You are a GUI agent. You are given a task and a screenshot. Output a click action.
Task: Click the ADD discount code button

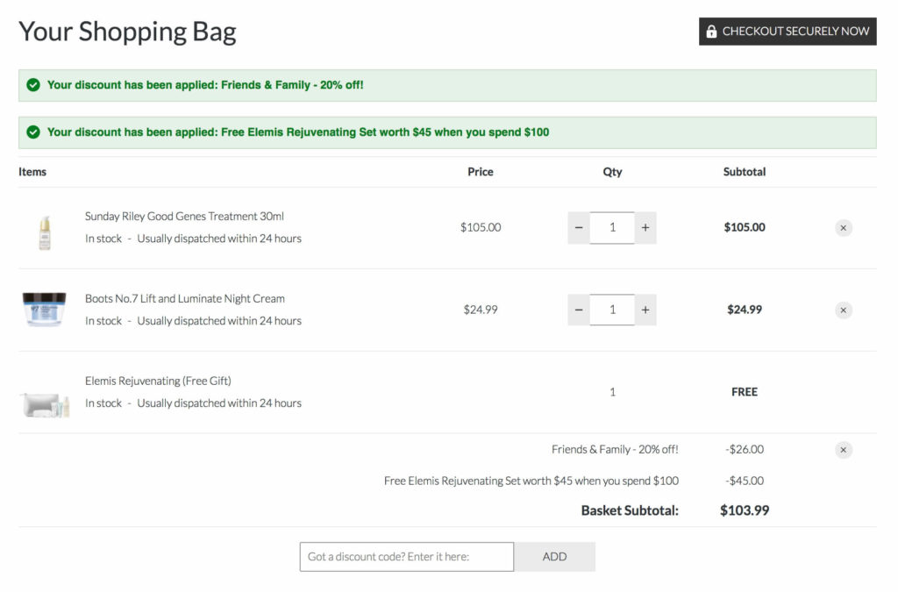(554, 557)
